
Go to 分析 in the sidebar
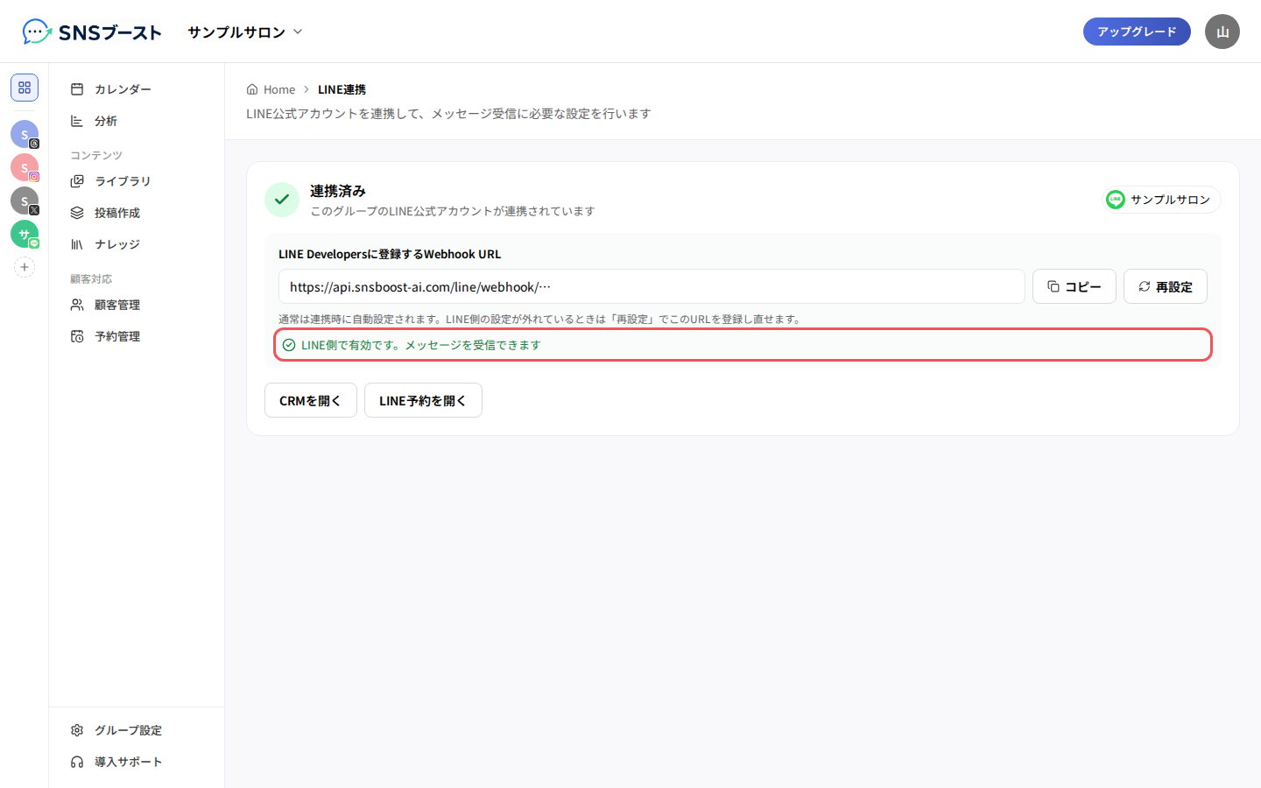point(137,121)
